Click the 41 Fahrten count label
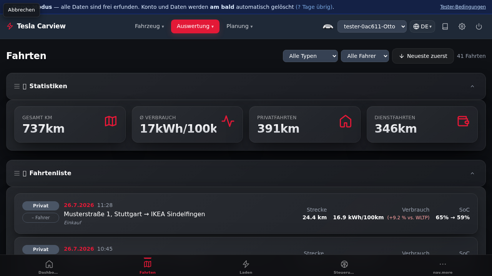Screen dimensions: 492x276 [x=471, y=56]
